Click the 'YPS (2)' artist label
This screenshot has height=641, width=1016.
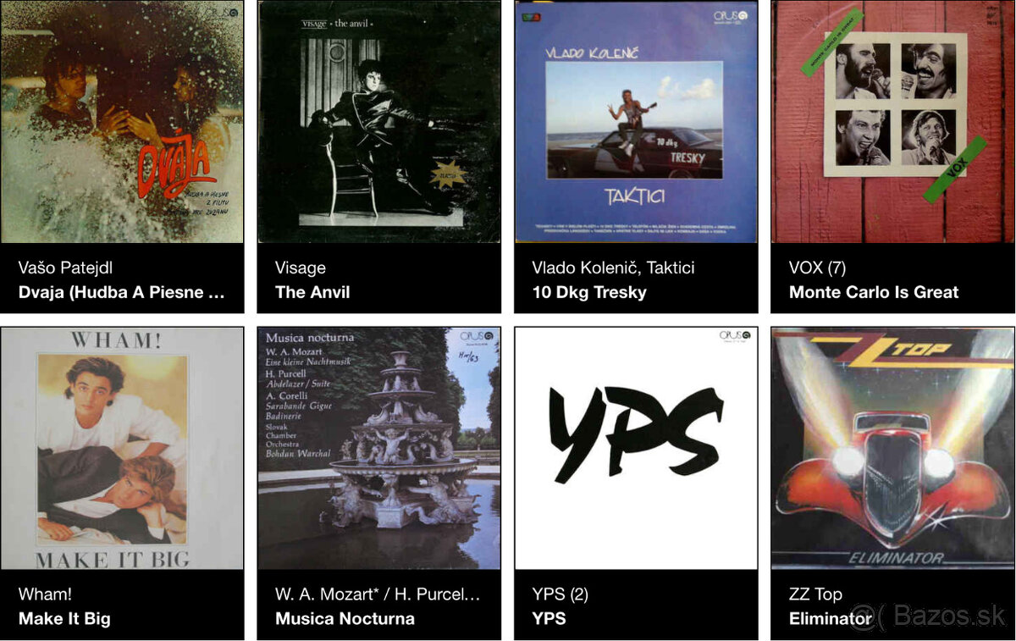[560, 594]
